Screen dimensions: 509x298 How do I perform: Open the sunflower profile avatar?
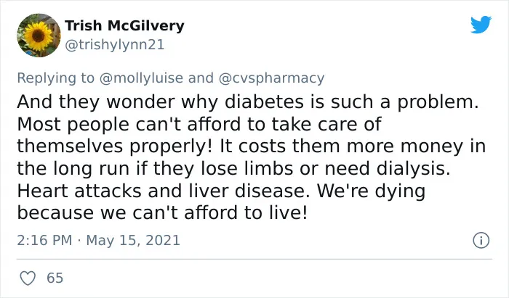(x=39, y=36)
